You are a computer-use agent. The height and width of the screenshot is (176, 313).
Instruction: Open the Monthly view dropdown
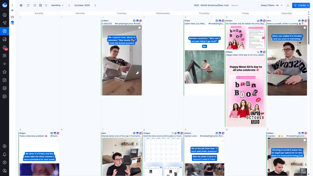point(57,5)
